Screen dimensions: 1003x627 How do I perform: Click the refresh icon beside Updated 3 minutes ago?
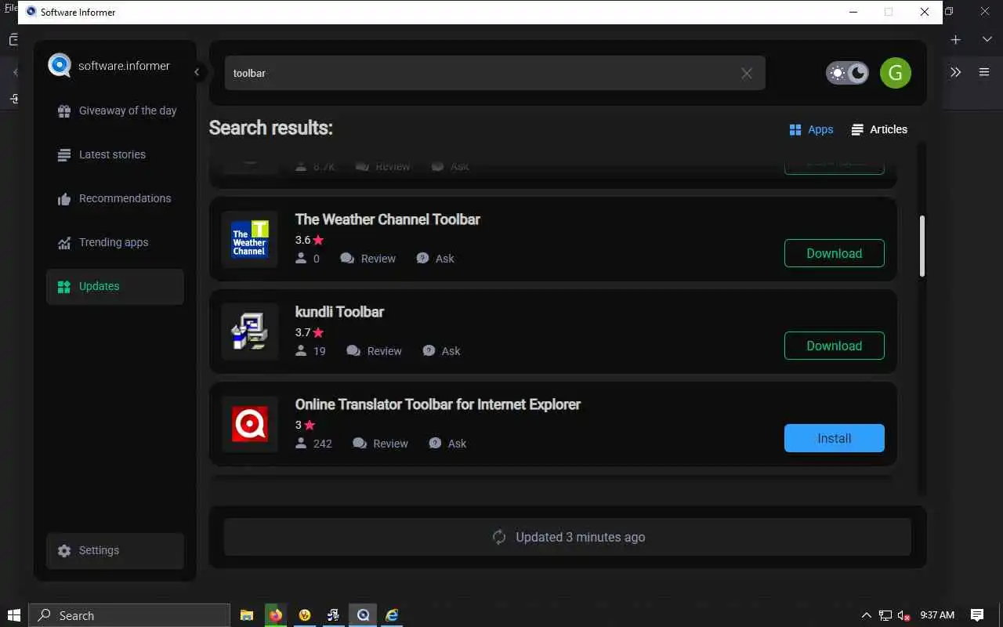pos(499,537)
